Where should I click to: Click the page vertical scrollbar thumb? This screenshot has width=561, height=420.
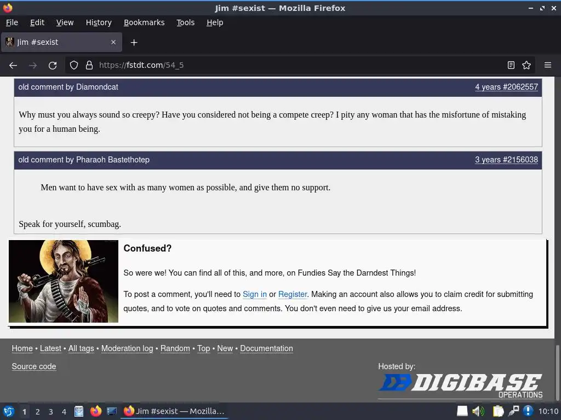pyautogui.click(x=557, y=372)
